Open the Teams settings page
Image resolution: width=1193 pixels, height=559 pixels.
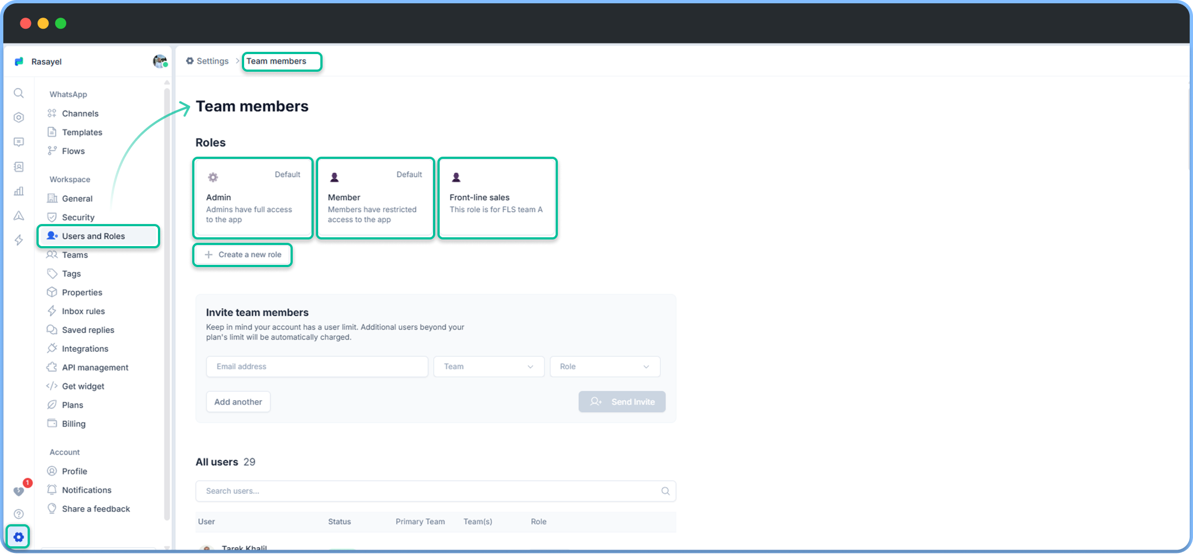pos(75,255)
